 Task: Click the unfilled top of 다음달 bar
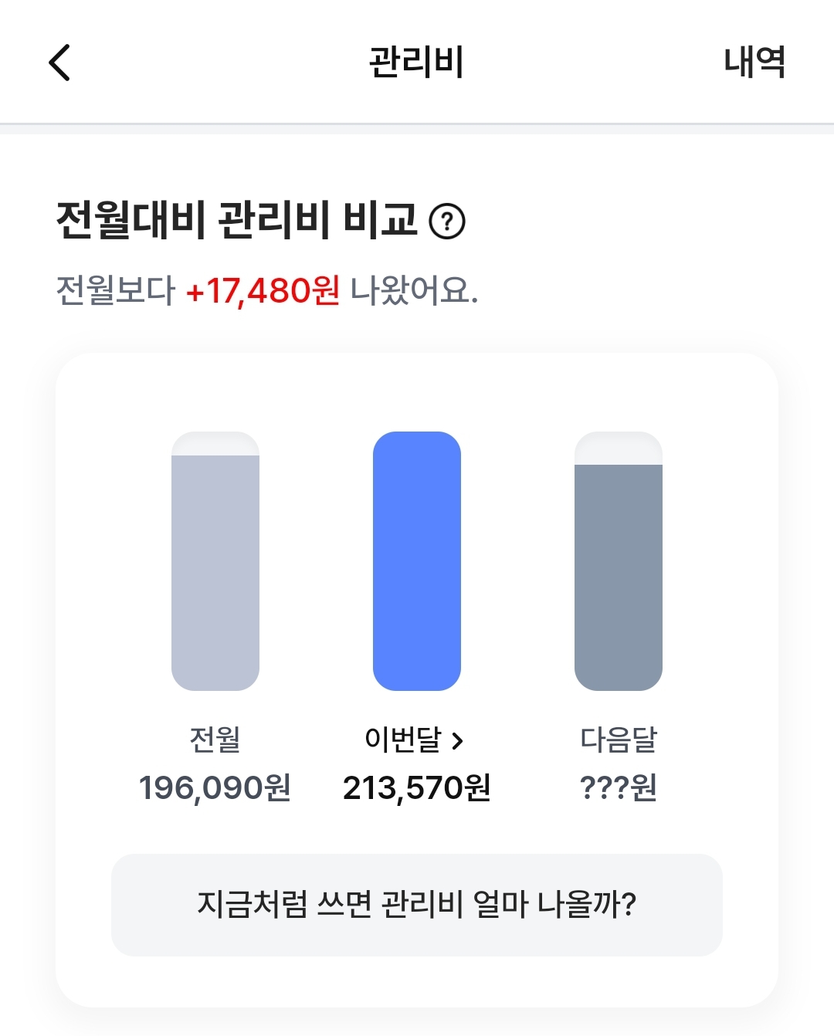coord(618,449)
